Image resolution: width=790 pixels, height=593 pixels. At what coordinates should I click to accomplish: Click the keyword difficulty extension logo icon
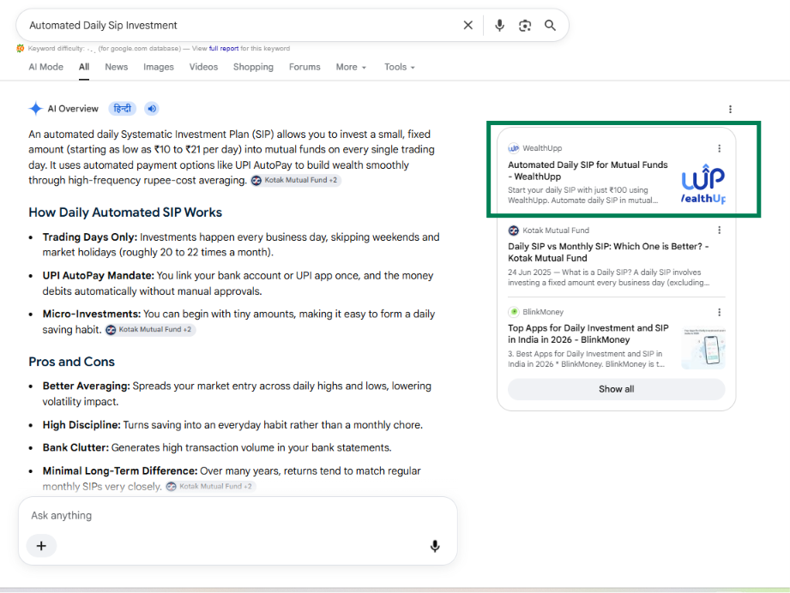20,48
